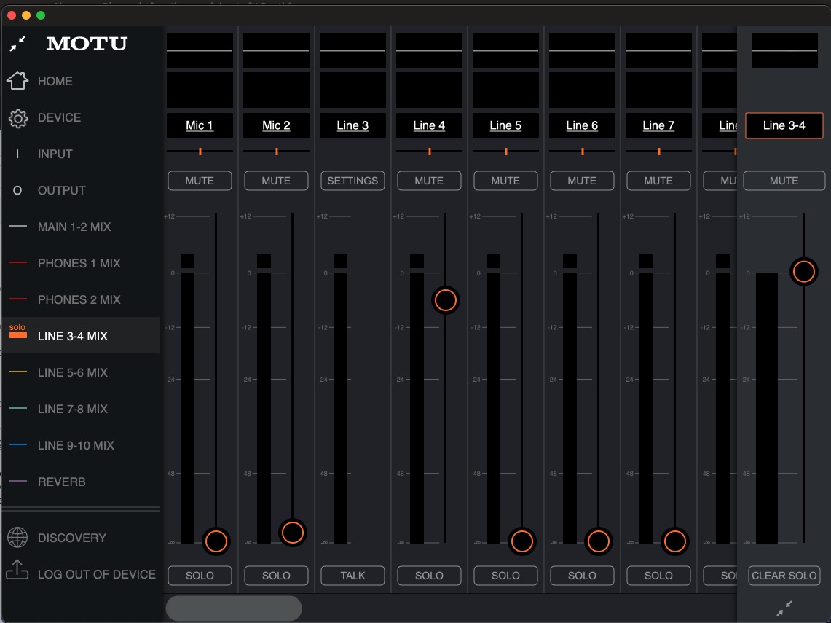Click the Line 7 channel name field
Screen dimensions: 831x623
coord(658,125)
